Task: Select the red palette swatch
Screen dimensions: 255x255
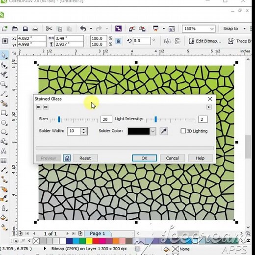Action: [96, 241]
